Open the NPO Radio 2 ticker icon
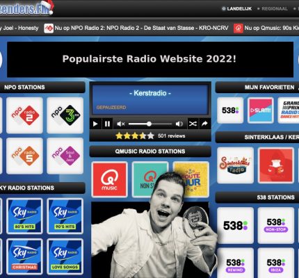 click(x=49, y=28)
